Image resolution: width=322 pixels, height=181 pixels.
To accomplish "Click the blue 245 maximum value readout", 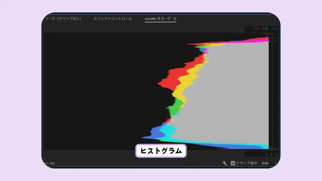I will (274, 29).
